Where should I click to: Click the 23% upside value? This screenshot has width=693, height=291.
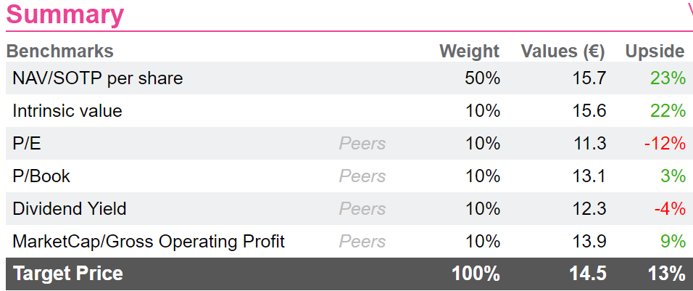pyautogui.click(x=668, y=78)
